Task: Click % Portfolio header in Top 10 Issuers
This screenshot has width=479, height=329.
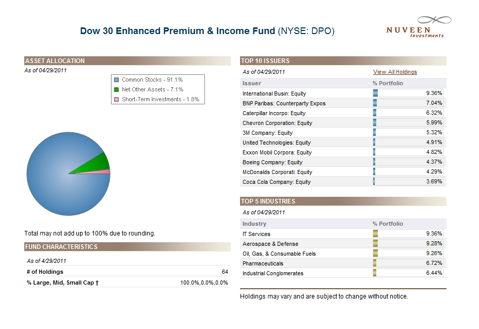Action: point(388,83)
